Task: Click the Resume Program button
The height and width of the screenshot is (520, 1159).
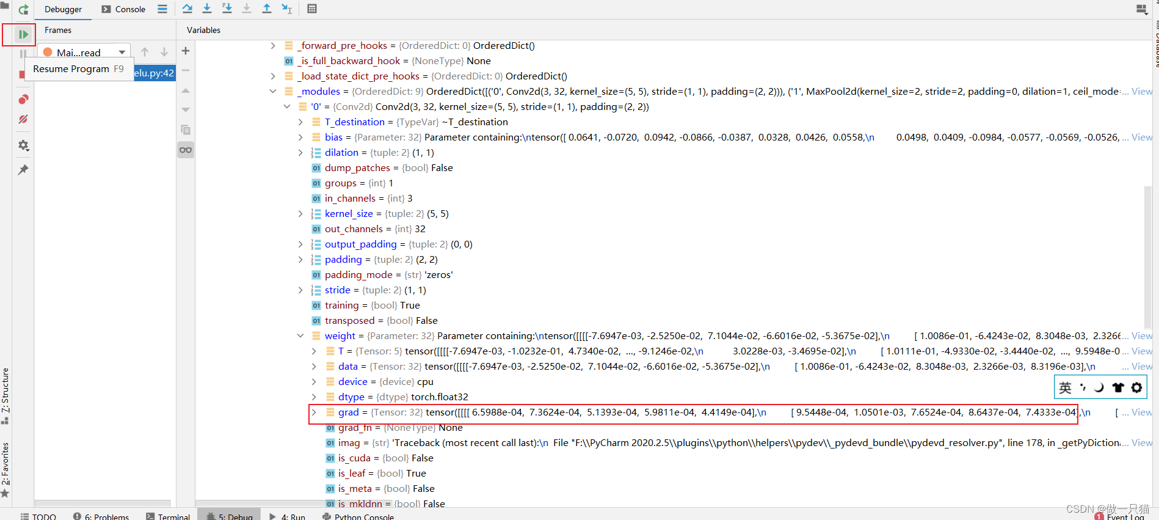Action: click(23, 34)
